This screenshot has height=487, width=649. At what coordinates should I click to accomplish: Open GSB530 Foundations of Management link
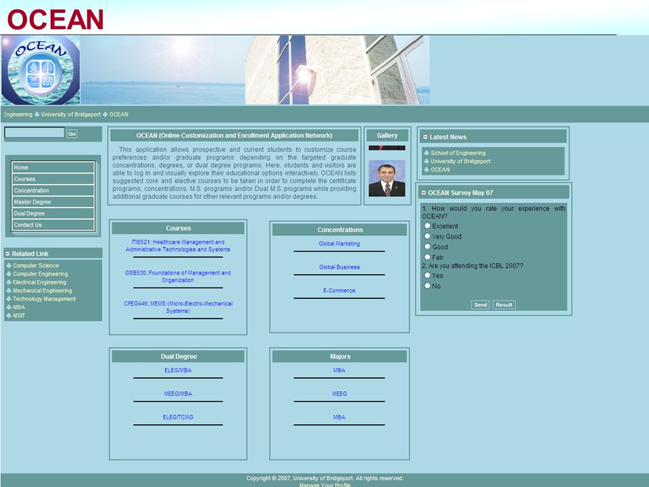(x=178, y=276)
